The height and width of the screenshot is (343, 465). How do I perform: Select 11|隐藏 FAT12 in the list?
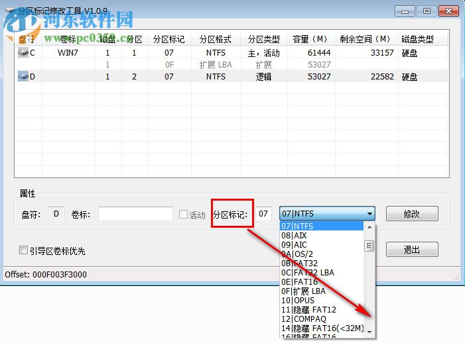pyautogui.click(x=322, y=310)
